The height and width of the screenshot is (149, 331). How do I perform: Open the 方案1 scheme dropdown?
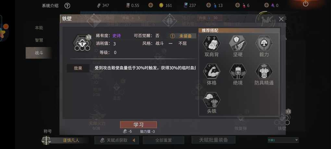tap(283, 140)
